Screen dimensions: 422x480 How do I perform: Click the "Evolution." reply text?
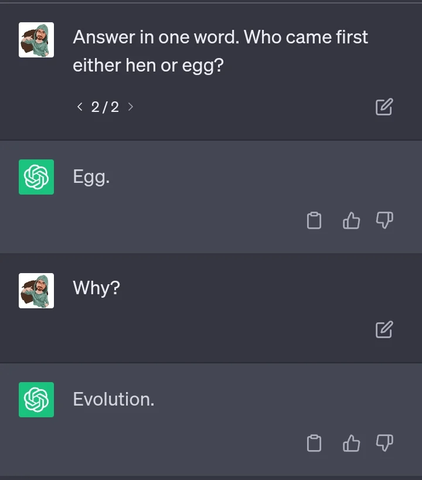coord(114,400)
